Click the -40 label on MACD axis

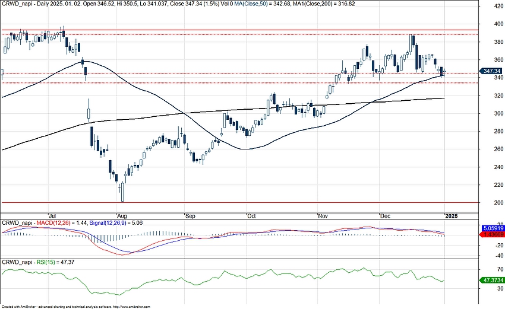pyautogui.click(x=499, y=256)
